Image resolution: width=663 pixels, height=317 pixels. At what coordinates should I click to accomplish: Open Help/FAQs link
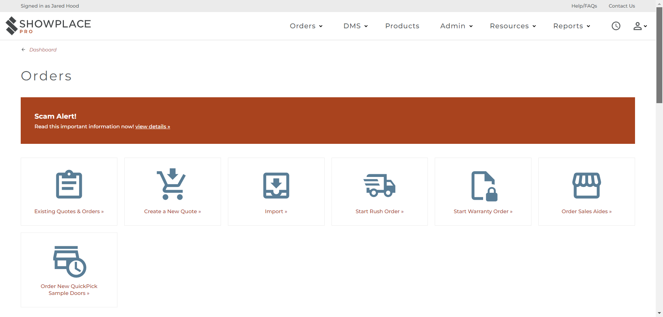tap(584, 6)
